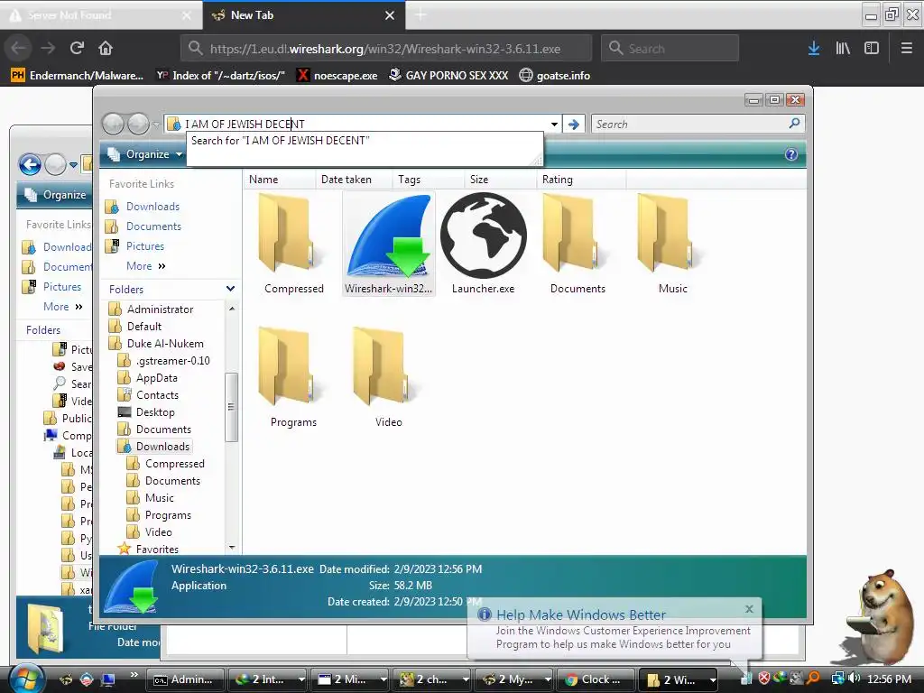Open the Firefox downloads arrow icon
The height and width of the screenshot is (693, 924).
click(x=814, y=49)
